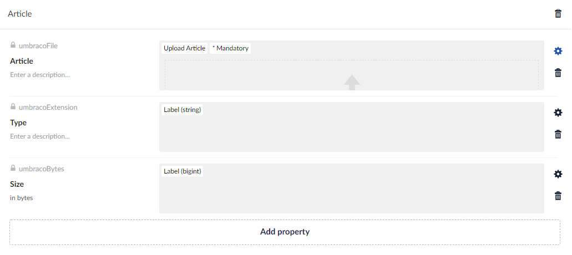The image size is (572, 255).
Task: Delete the Article group with trash icon
Action: [558, 14]
